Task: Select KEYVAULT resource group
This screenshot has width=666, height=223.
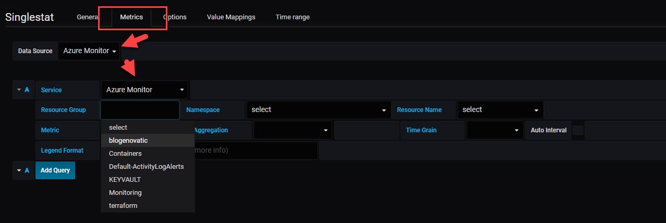Action: coord(148,179)
